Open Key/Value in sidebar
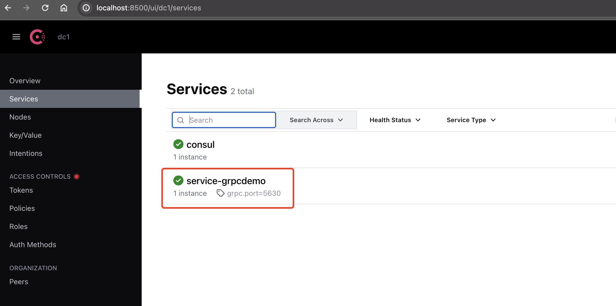 25,135
